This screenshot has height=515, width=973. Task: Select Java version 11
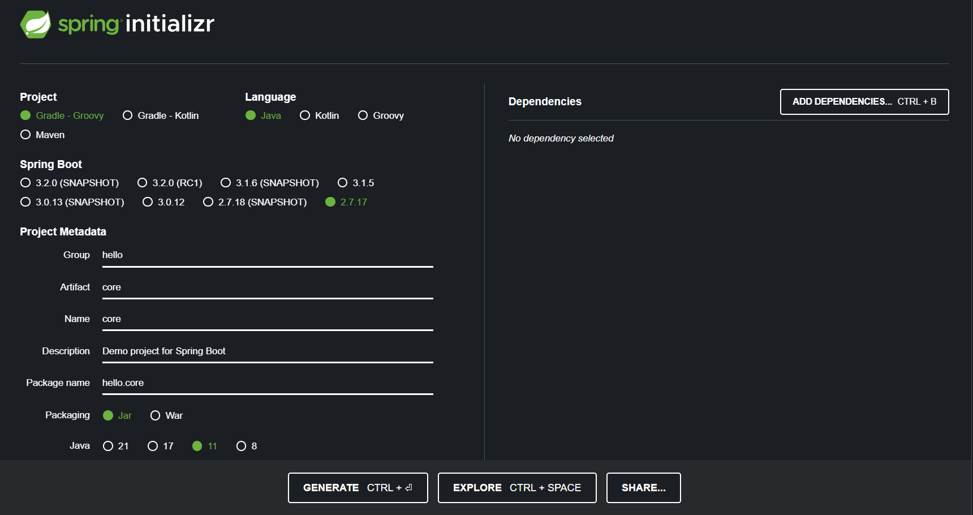(205, 446)
